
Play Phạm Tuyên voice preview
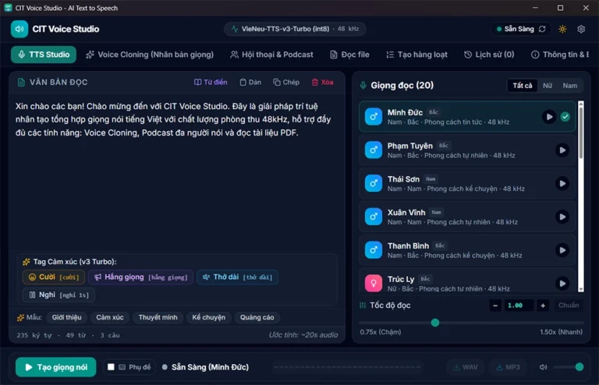tap(562, 150)
